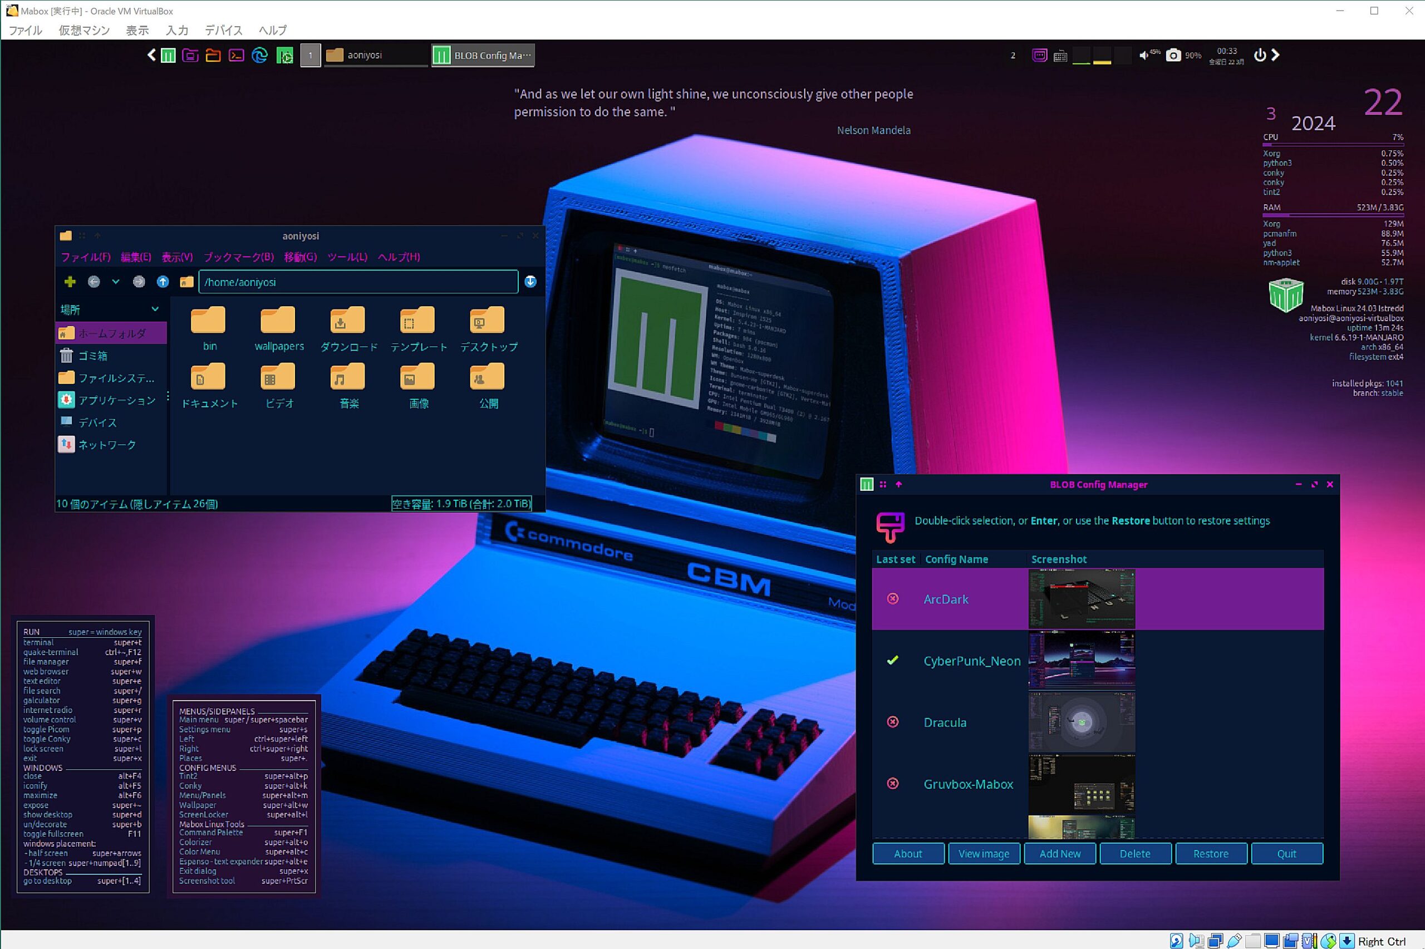Screen dimensions: 1425x949
Task: Select デバイス in places sidebar
Action: (x=111, y=422)
